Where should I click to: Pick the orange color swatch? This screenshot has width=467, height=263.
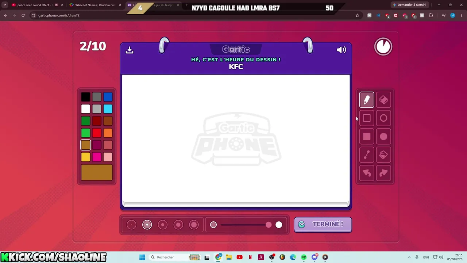pos(108,133)
